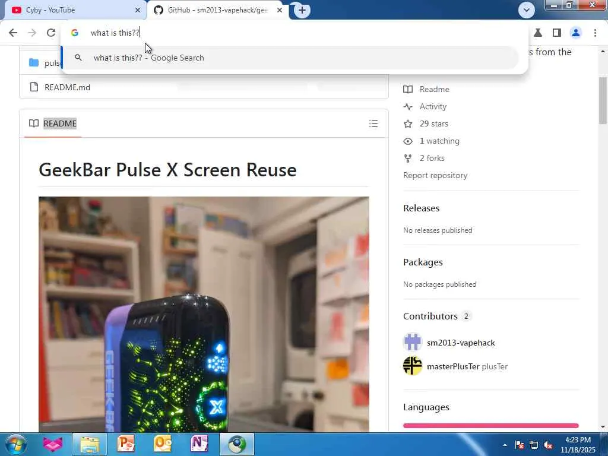Screen dimensions: 608x456
Task: Switch to the Cyby - YouTube tab
Action: click(x=74, y=10)
